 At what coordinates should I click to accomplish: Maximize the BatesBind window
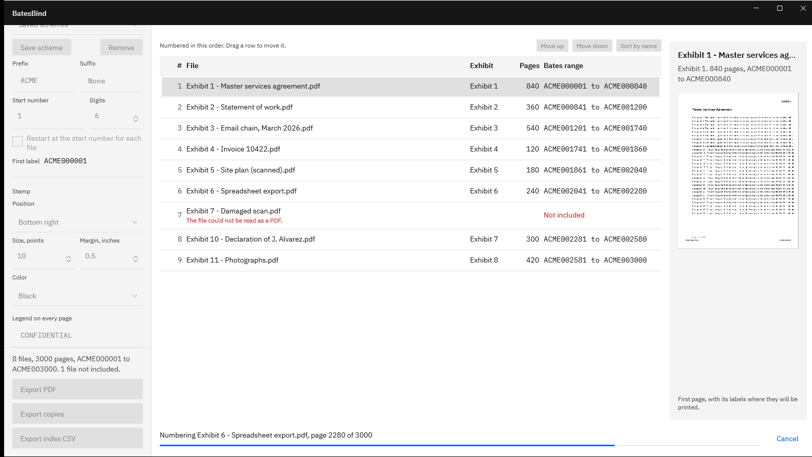click(780, 8)
